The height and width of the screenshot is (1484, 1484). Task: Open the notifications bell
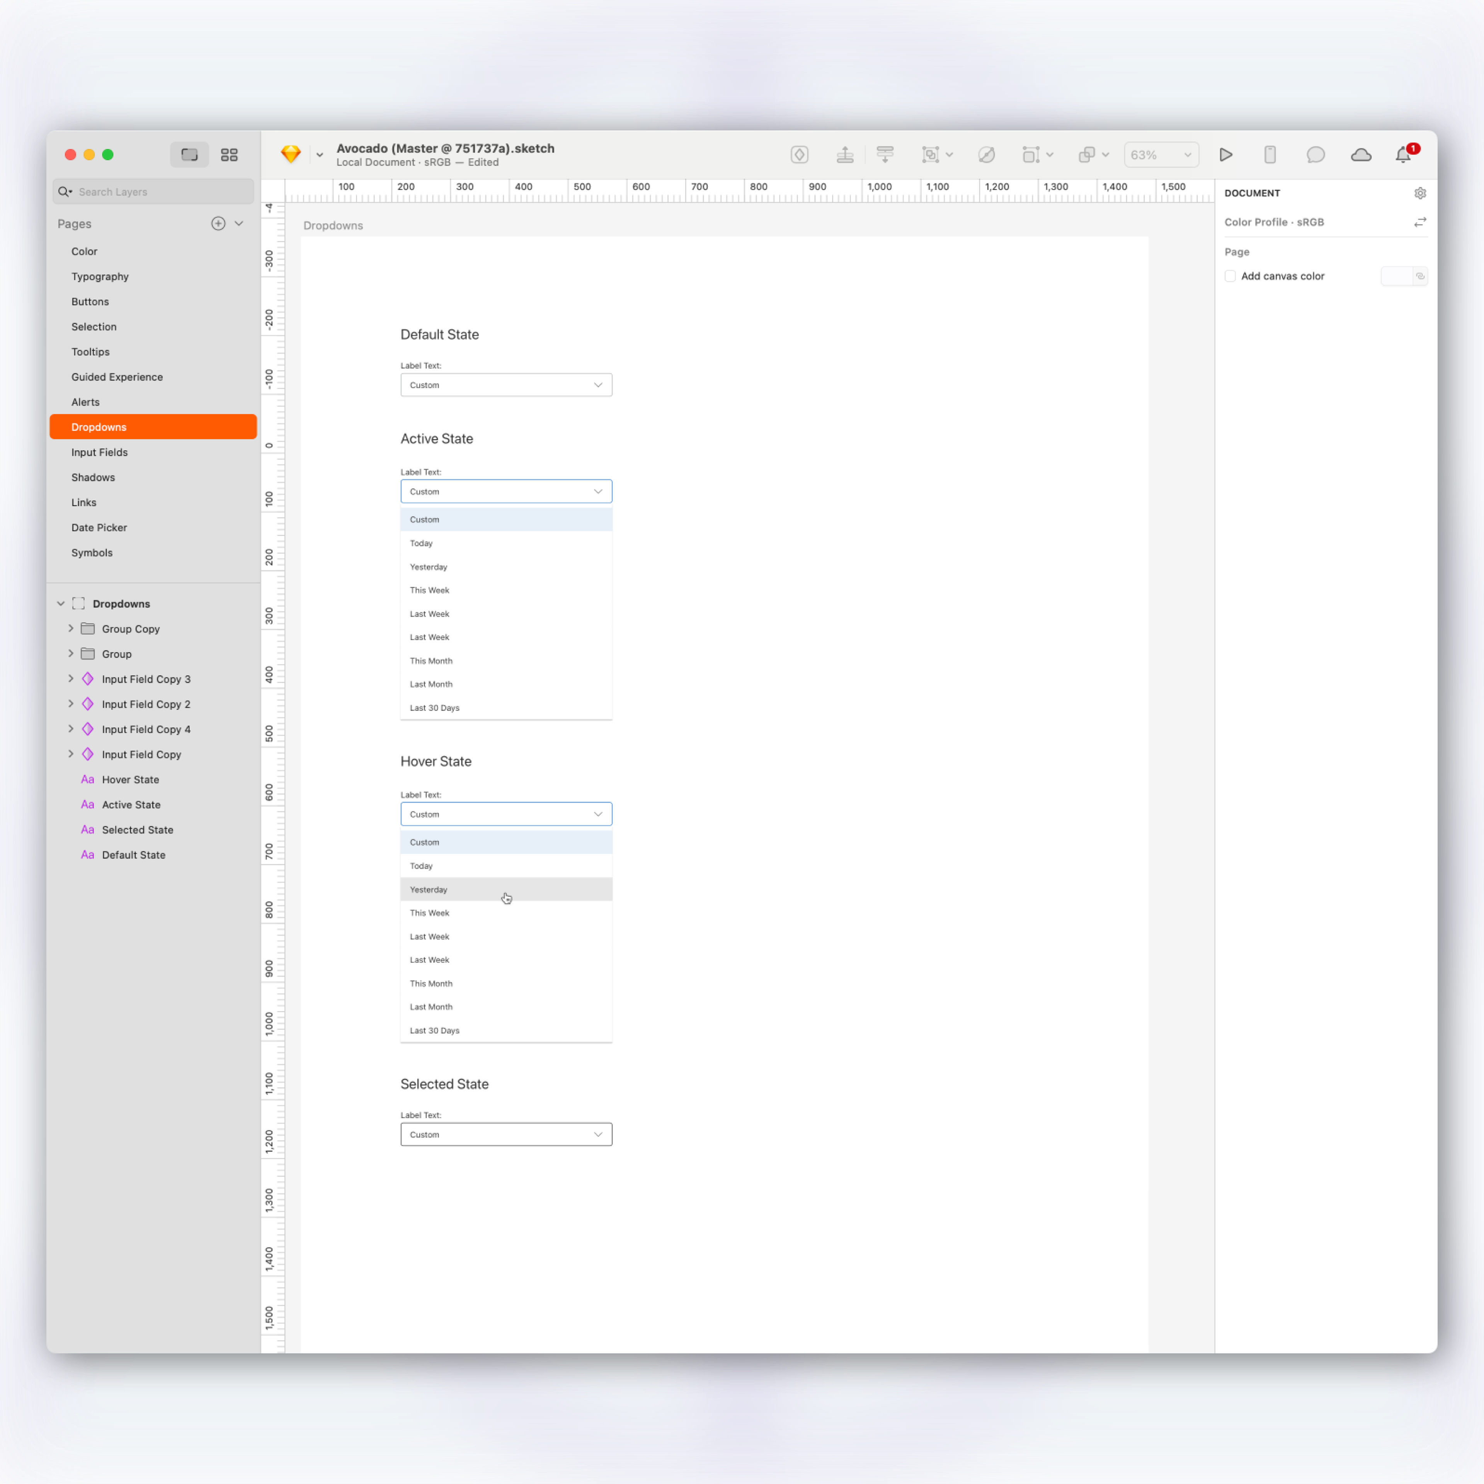[1402, 155]
